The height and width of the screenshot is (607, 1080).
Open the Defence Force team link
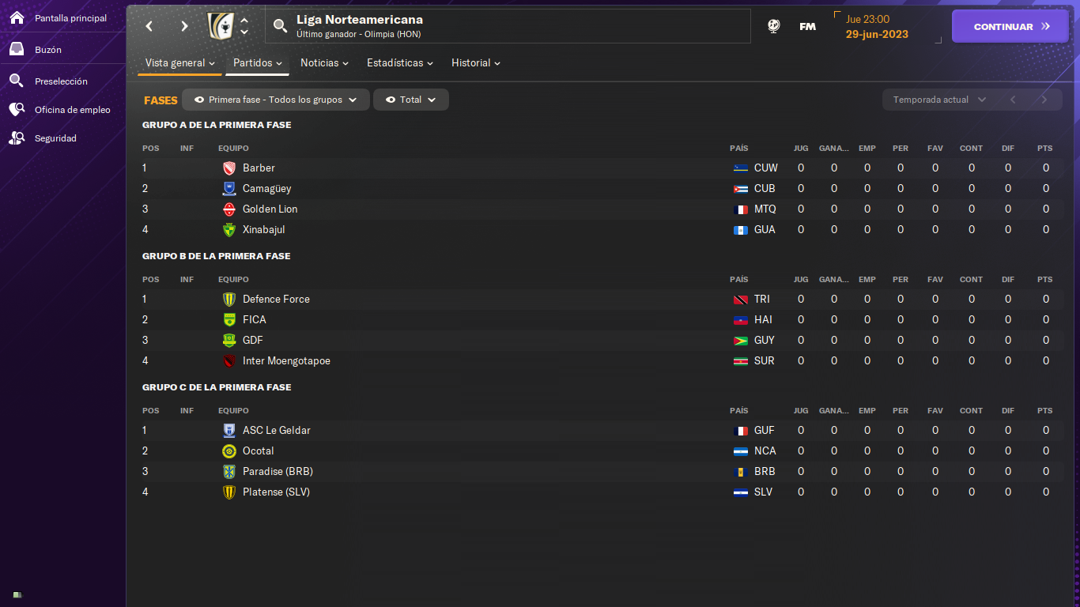point(276,299)
